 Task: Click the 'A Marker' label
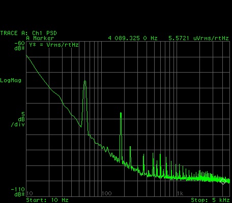click(40, 38)
